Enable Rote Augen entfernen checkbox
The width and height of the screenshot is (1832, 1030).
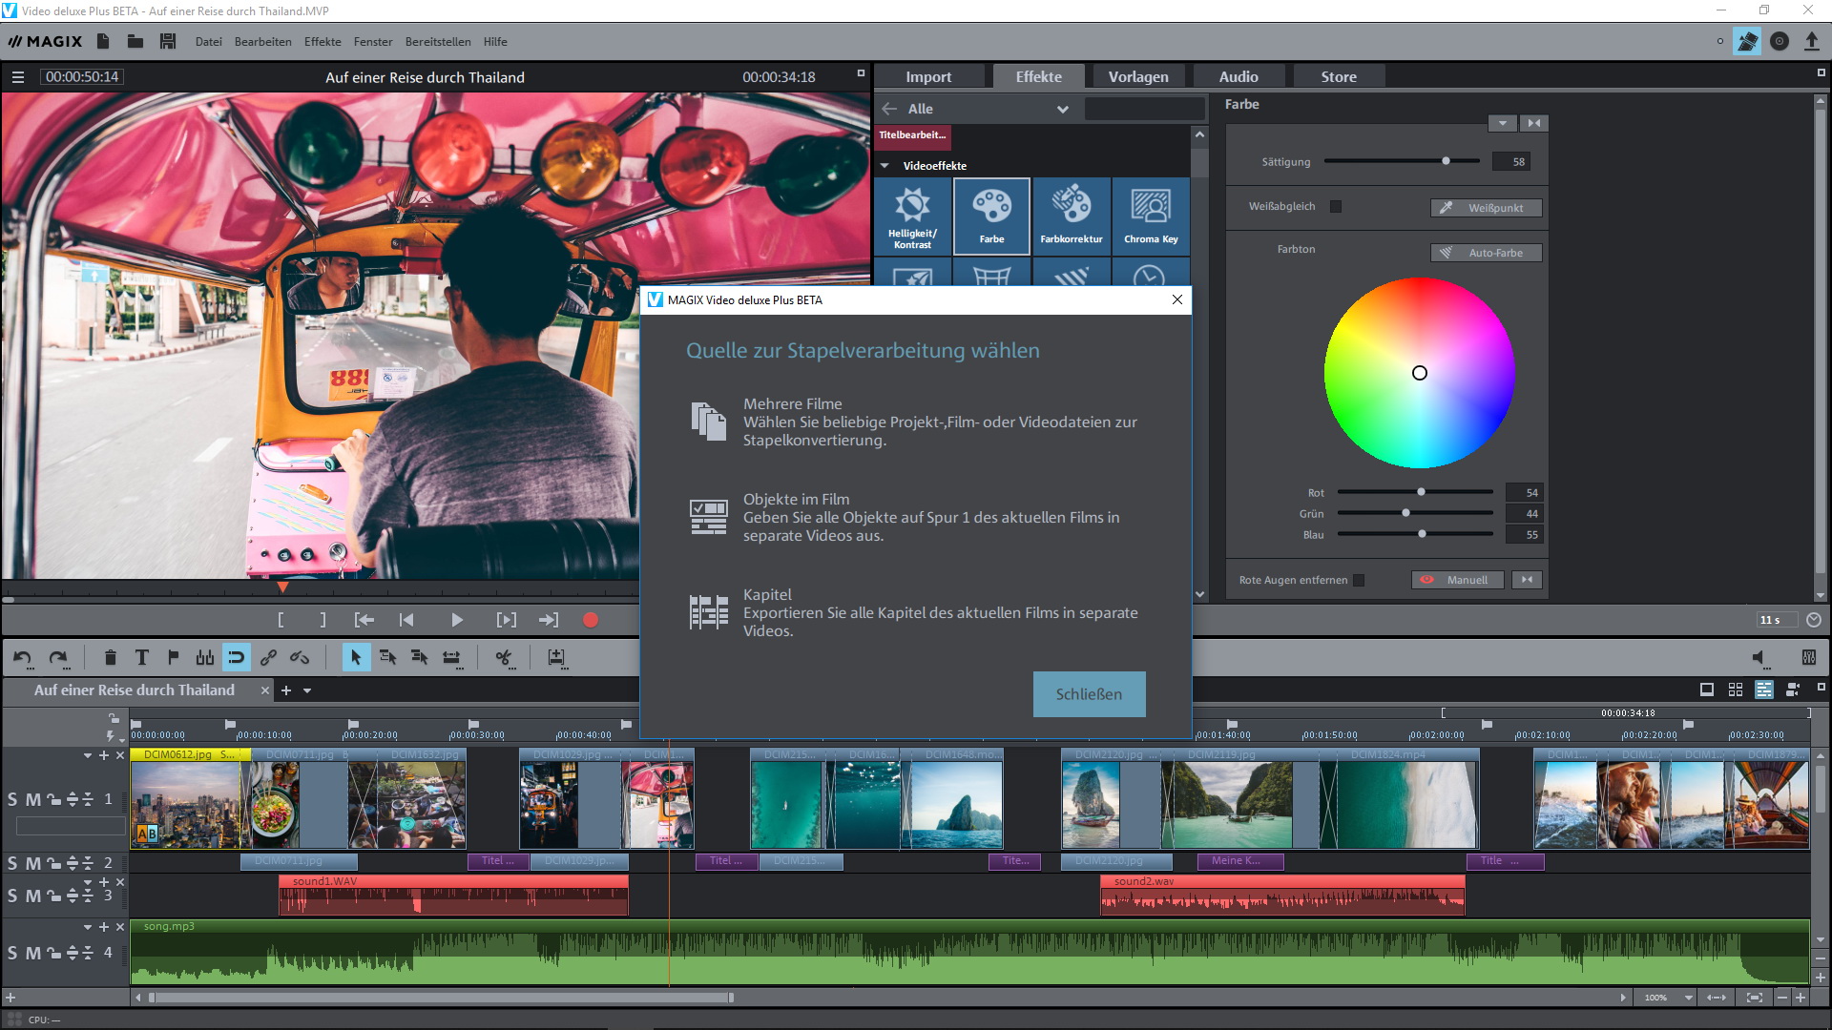click(x=1359, y=580)
